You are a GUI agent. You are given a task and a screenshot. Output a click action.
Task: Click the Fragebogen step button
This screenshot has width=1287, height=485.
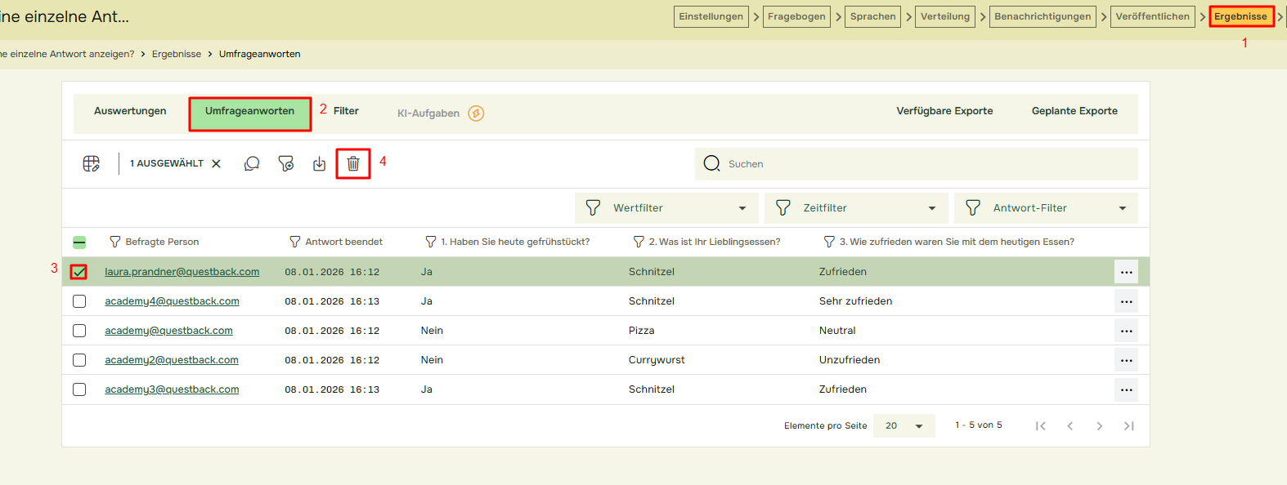[796, 16]
